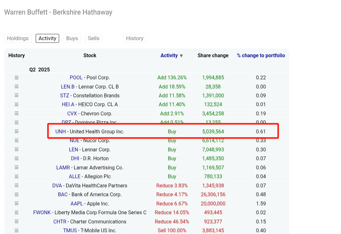Show history icon for Bank of America
This screenshot has width=341, height=234.
[x=16, y=195]
